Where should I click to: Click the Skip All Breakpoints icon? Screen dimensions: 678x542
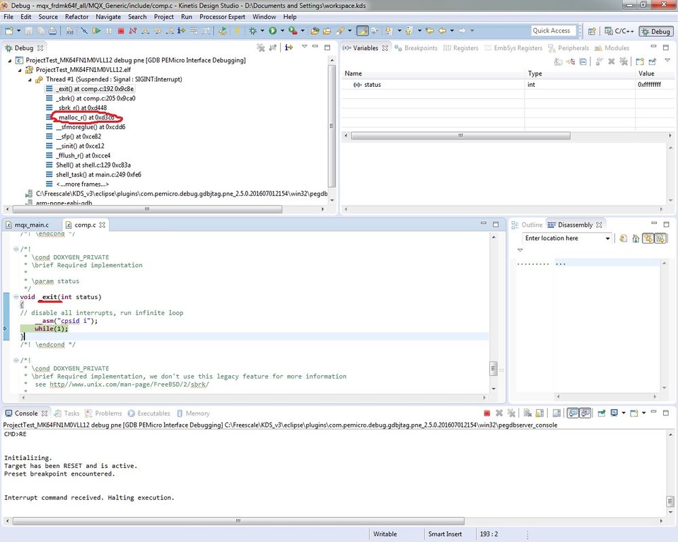coord(84,31)
